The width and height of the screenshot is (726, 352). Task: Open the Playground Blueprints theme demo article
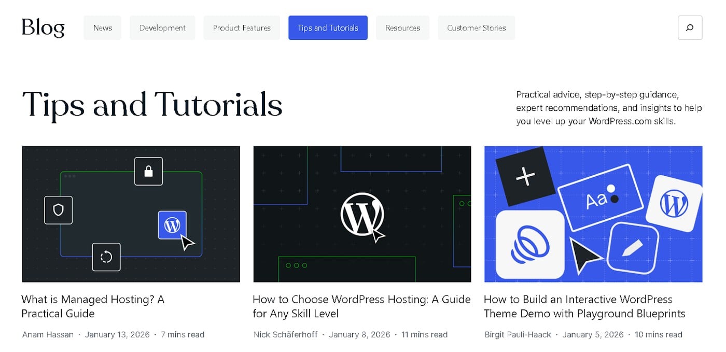584,306
